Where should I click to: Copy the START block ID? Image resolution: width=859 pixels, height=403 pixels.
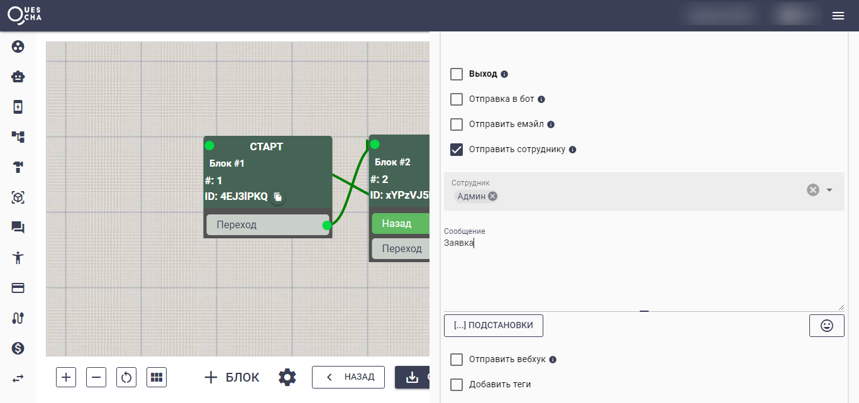[x=277, y=197]
